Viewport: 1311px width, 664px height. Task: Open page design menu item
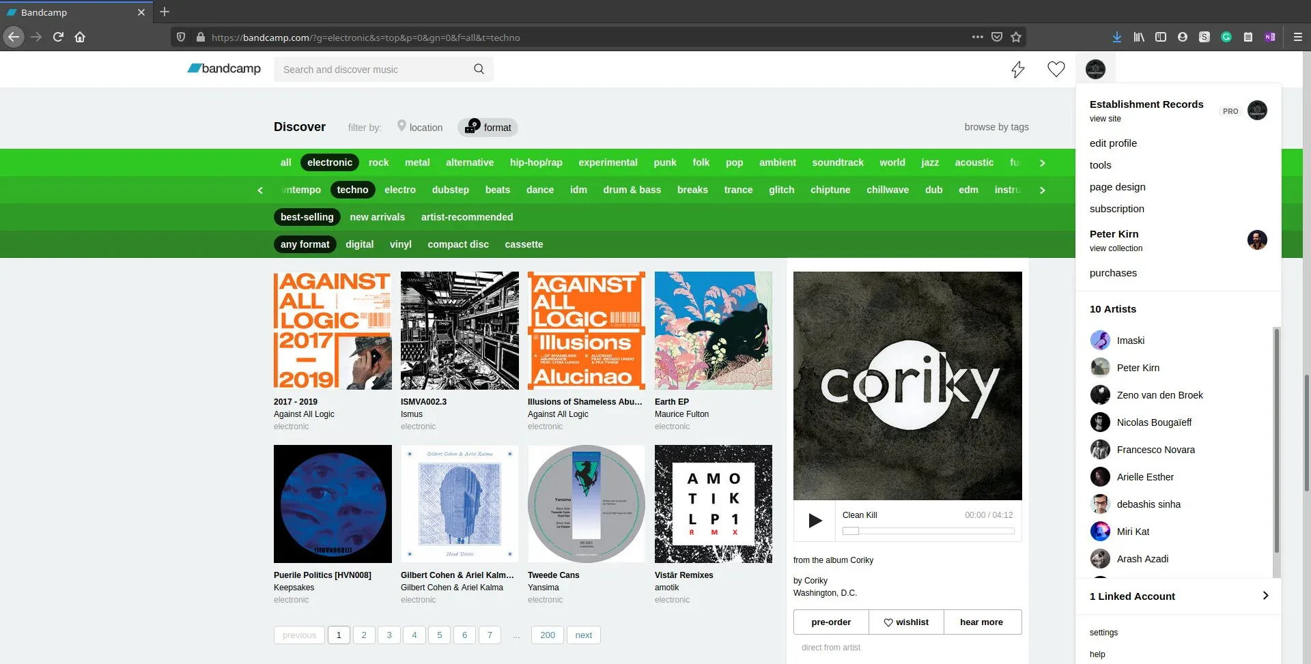click(x=1118, y=187)
